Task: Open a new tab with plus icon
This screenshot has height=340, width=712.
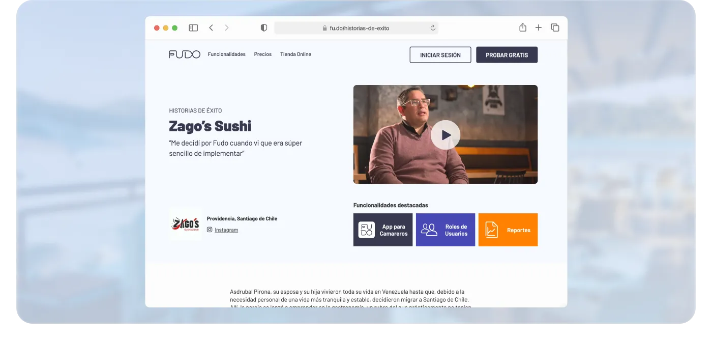Action: coord(539,27)
